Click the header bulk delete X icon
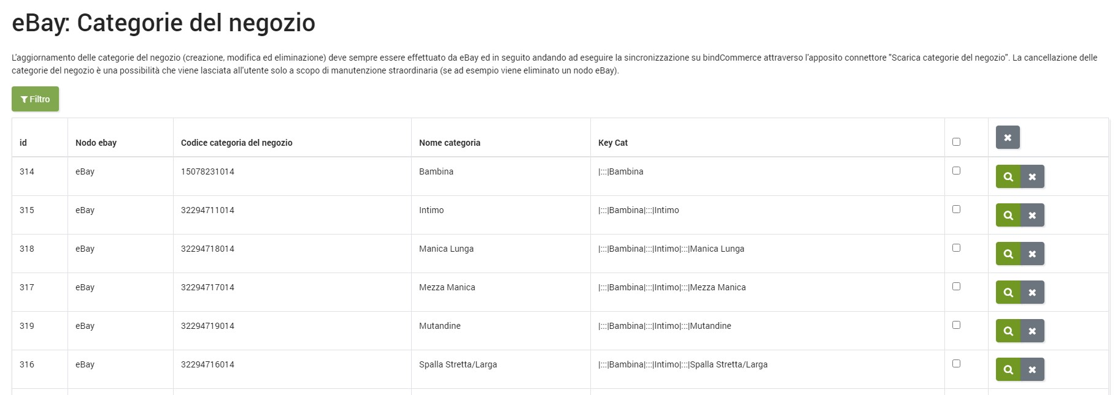The width and height of the screenshot is (1115, 395). (1007, 138)
